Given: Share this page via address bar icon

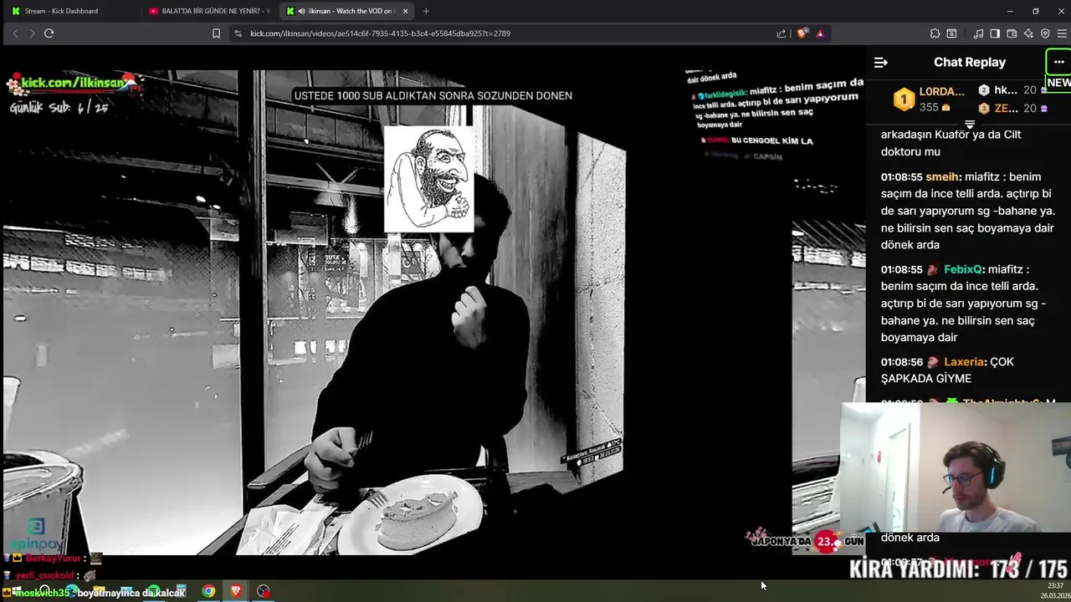Looking at the screenshot, I should [781, 33].
